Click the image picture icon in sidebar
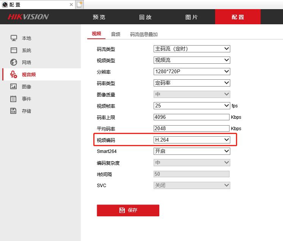Viewport: 283px width, 241px height. pos(13,87)
